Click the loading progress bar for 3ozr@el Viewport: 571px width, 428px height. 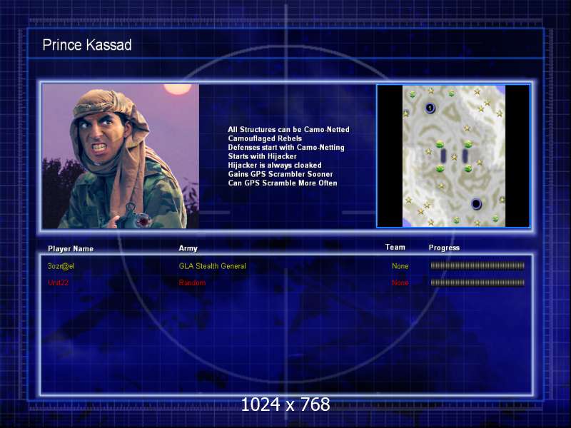coord(477,266)
